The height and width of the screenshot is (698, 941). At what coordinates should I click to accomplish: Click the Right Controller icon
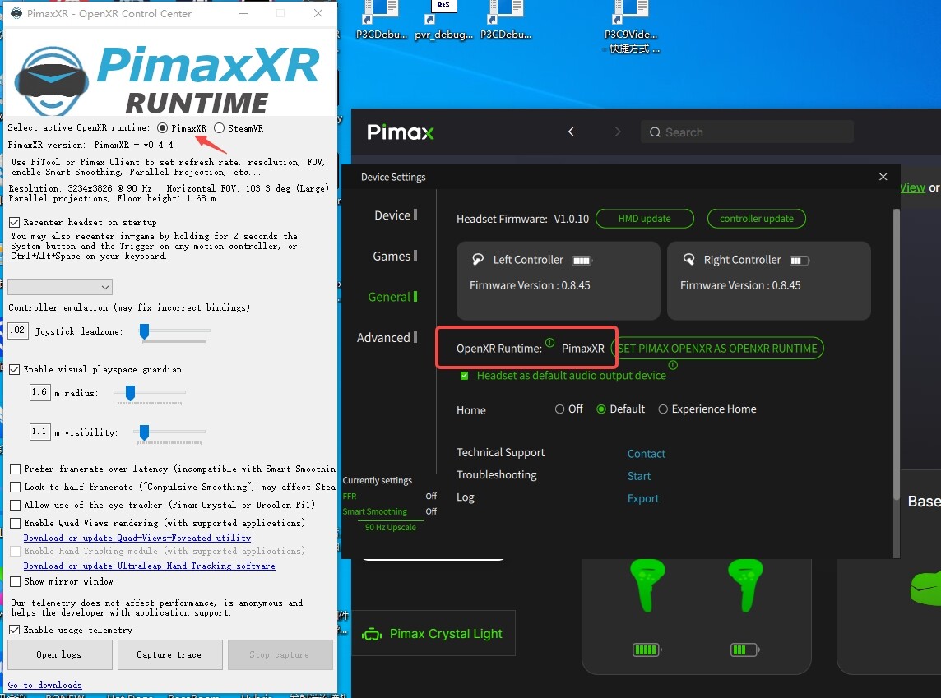pyautogui.click(x=689, y=260)
